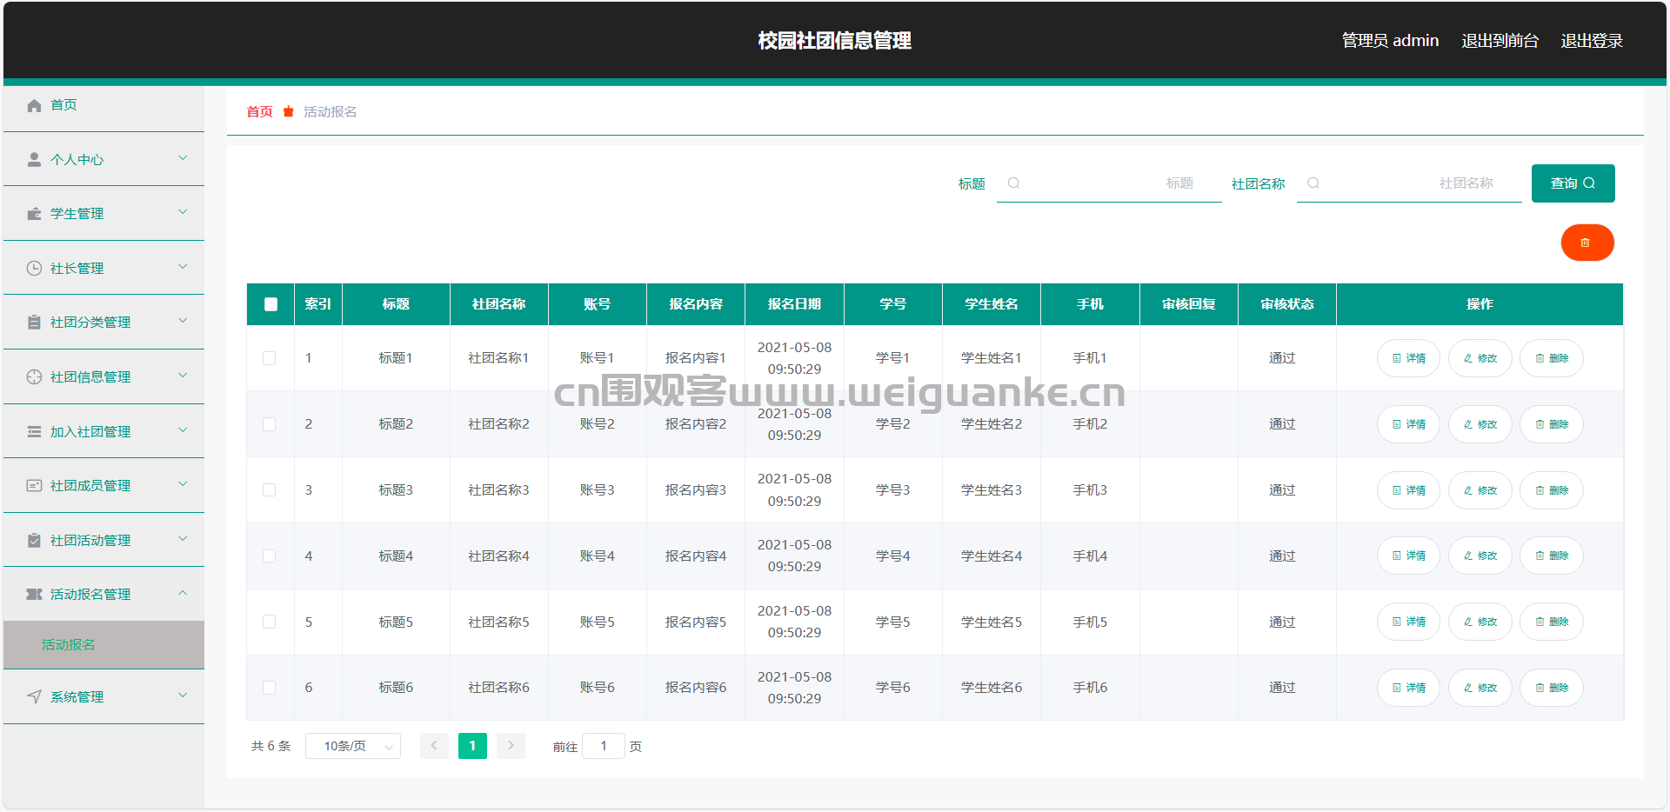Click the search icon in 社团名称 field
The image size is (1670, 812).
[x=1313, y=183]
